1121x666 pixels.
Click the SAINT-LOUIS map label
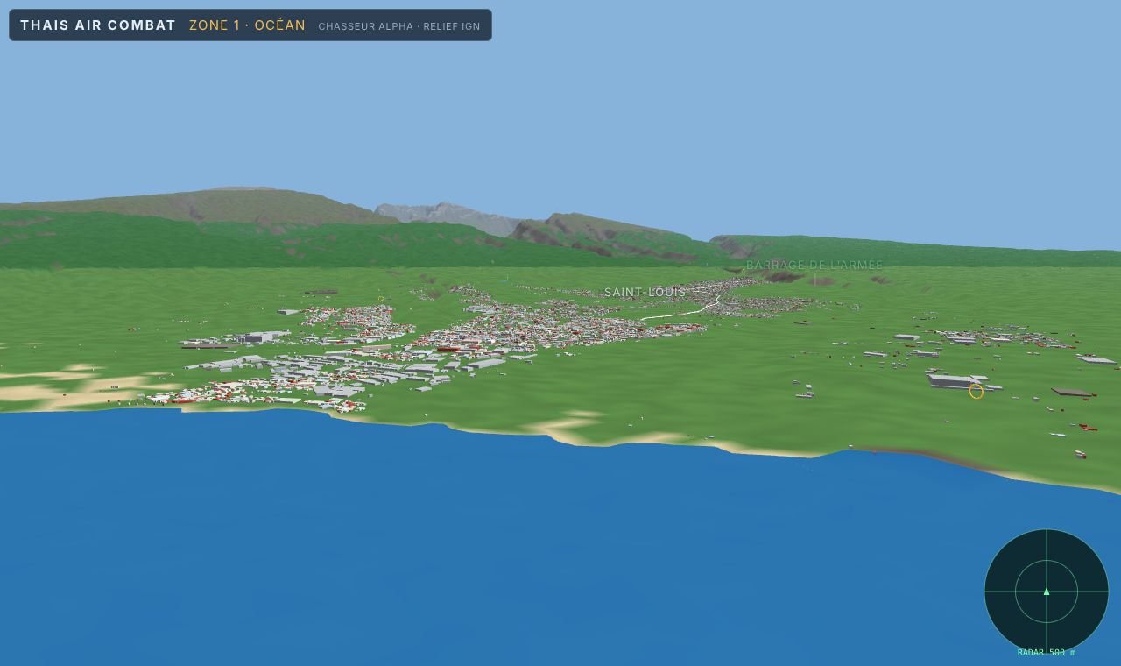point(645,292)
